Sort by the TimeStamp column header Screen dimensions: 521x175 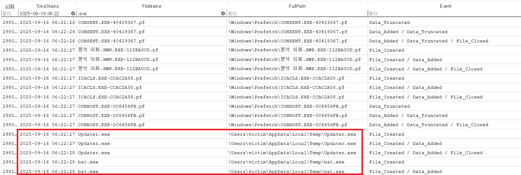click(47, 6)
